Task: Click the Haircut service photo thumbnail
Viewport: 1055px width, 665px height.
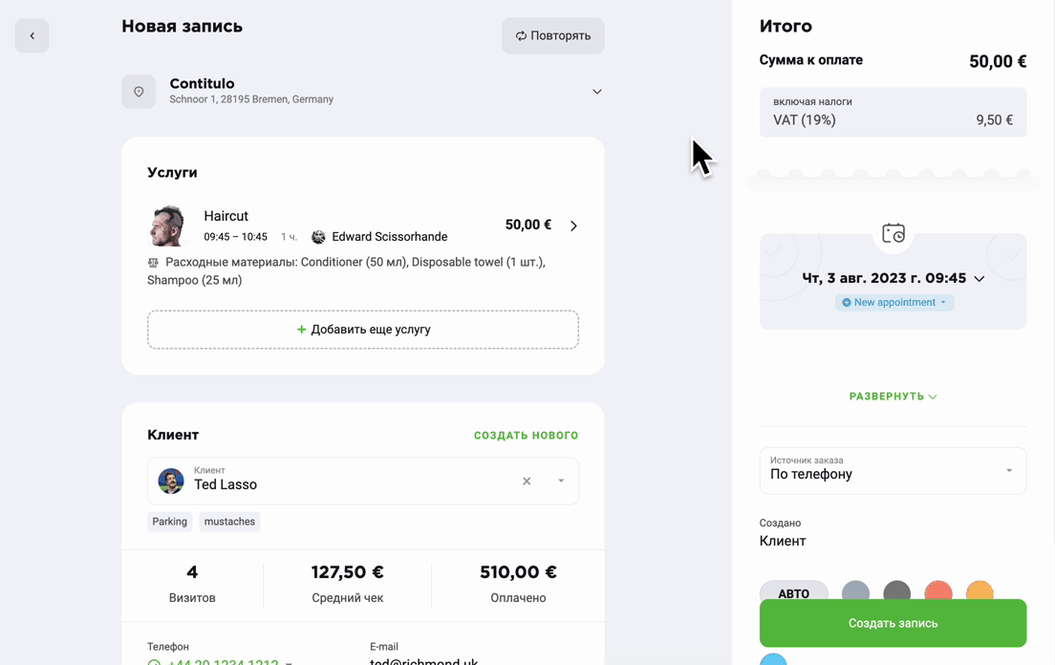Action: tap(166, 225)
